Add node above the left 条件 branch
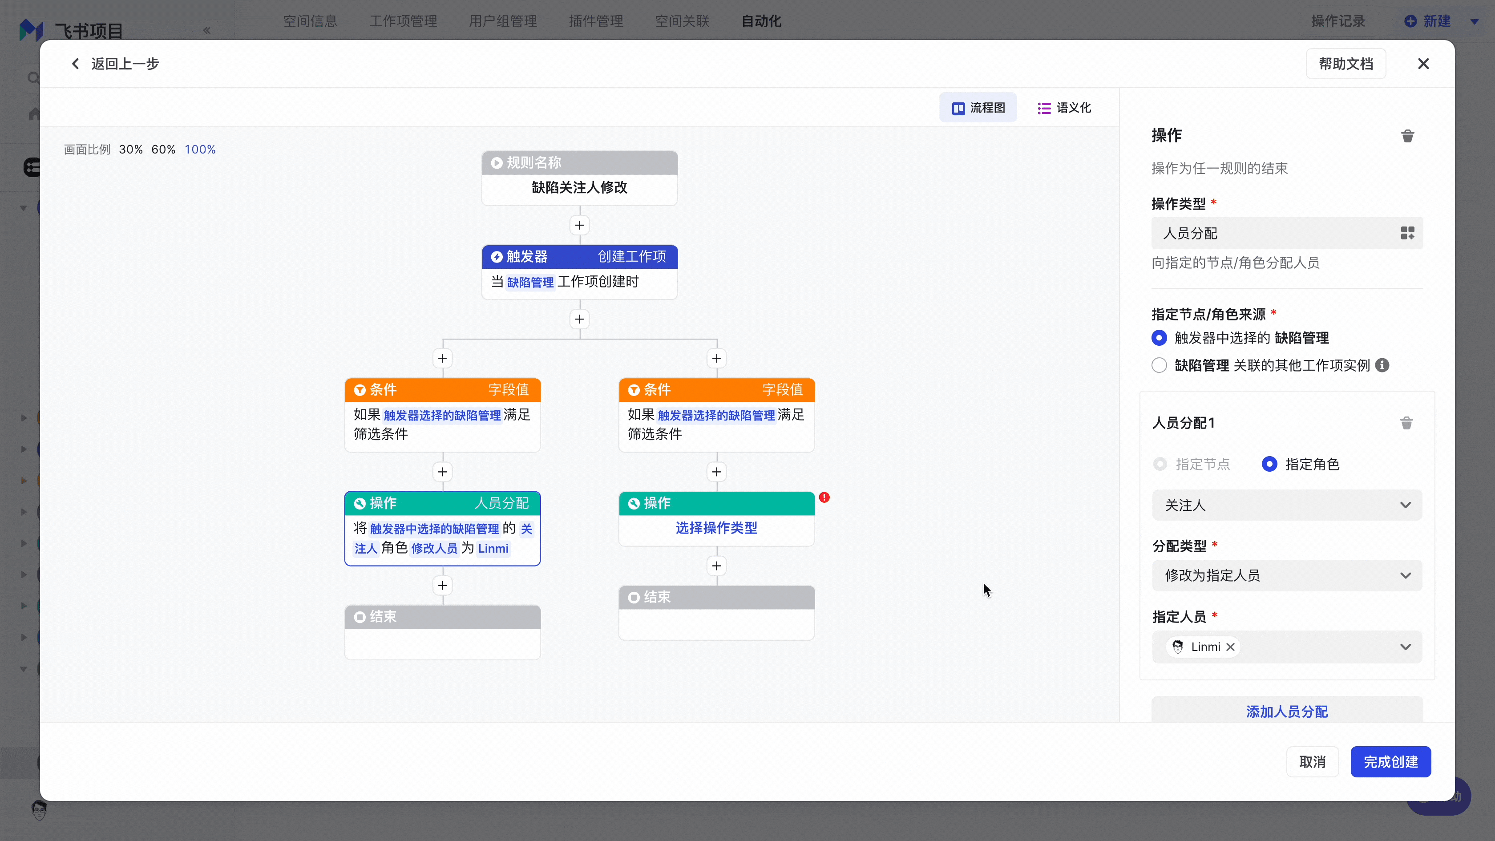The image size is (1495, 841). 442,358
